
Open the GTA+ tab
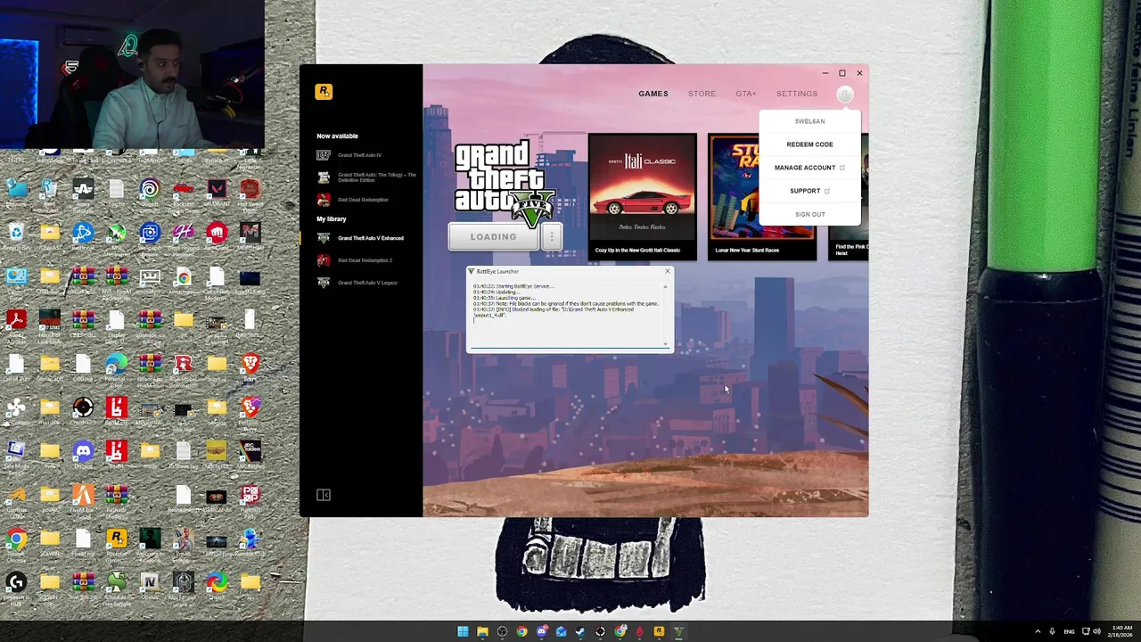[x=745, y=94]
